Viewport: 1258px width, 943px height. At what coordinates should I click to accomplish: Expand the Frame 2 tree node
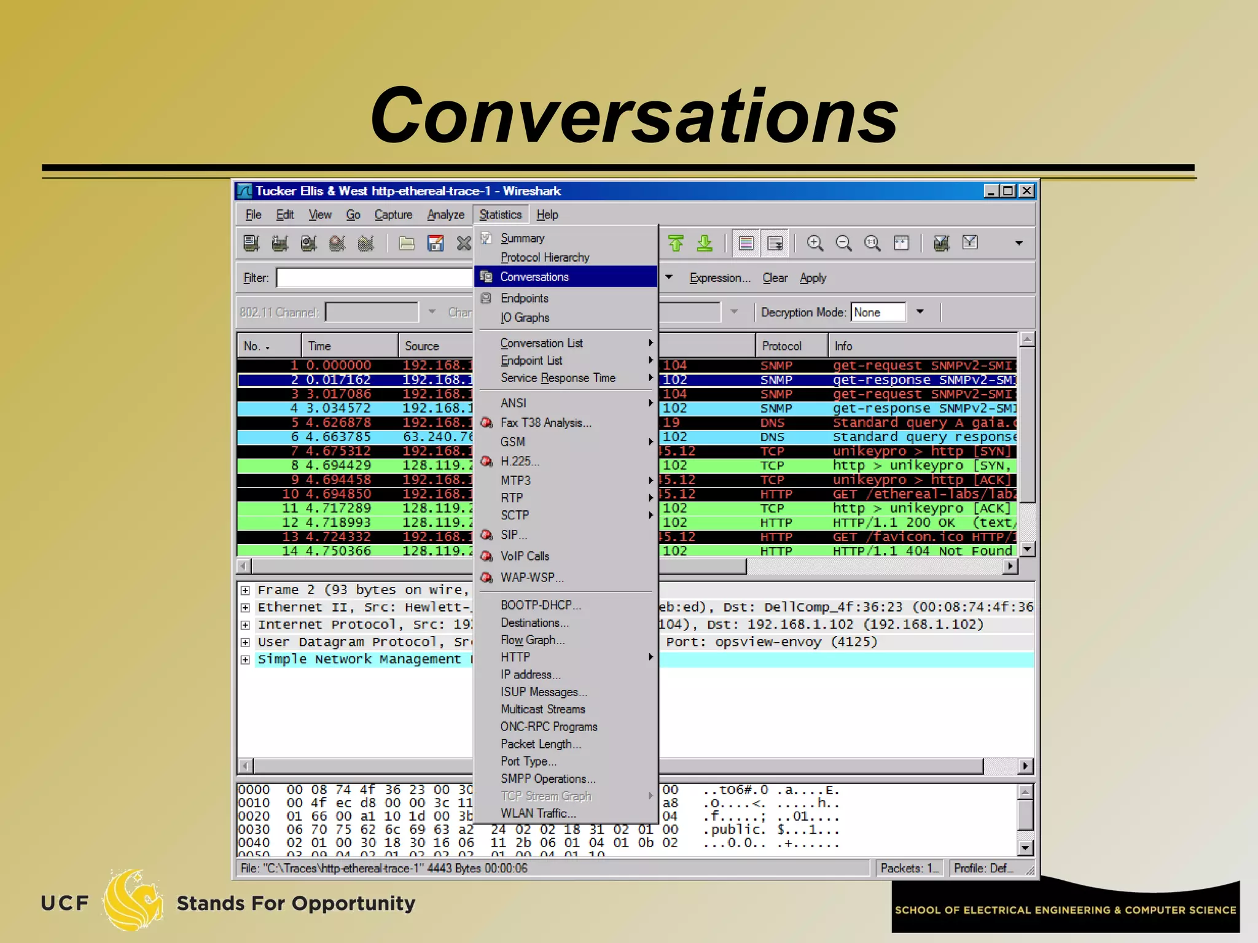click(x=245, y=591)
